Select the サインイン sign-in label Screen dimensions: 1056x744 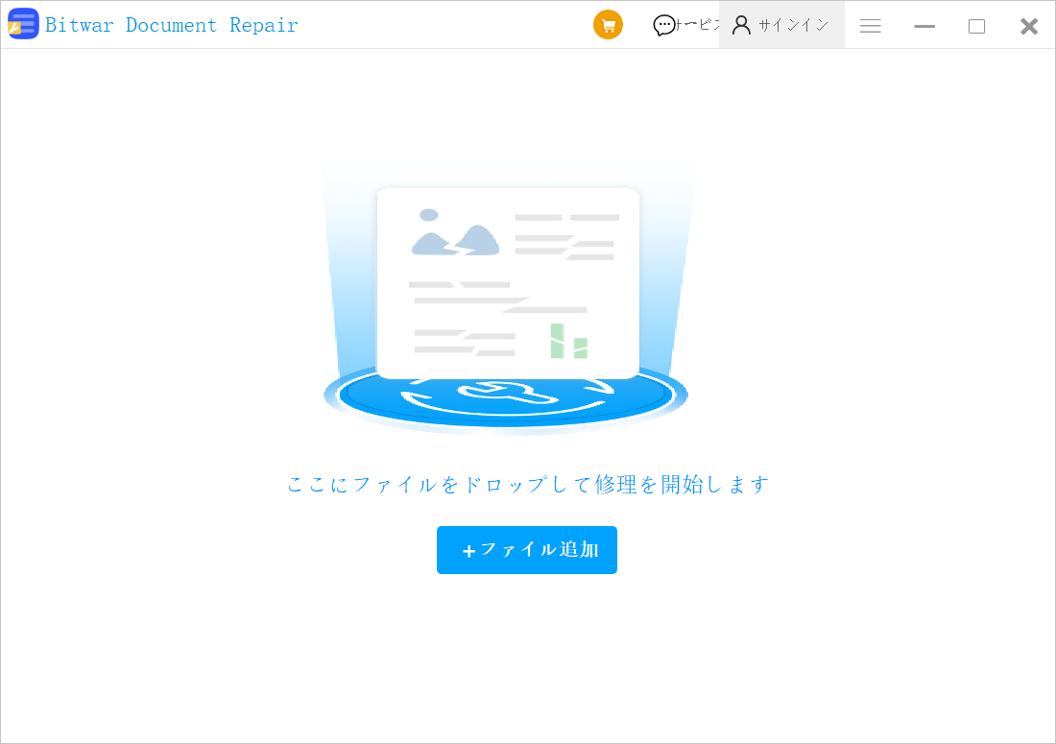[793, 26]
